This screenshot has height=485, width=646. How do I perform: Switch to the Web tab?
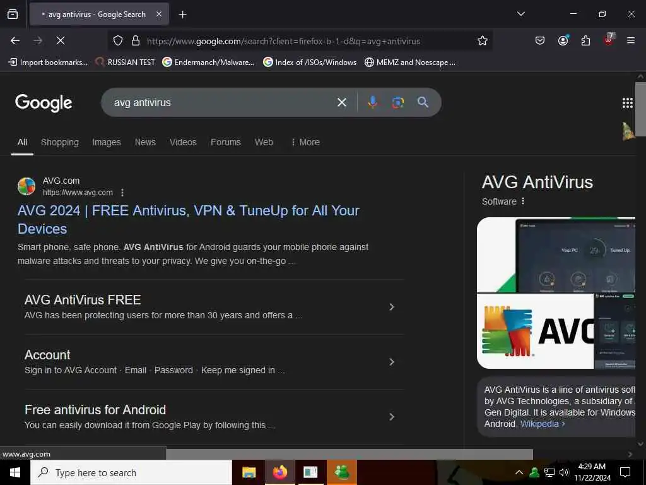point(264,142)
